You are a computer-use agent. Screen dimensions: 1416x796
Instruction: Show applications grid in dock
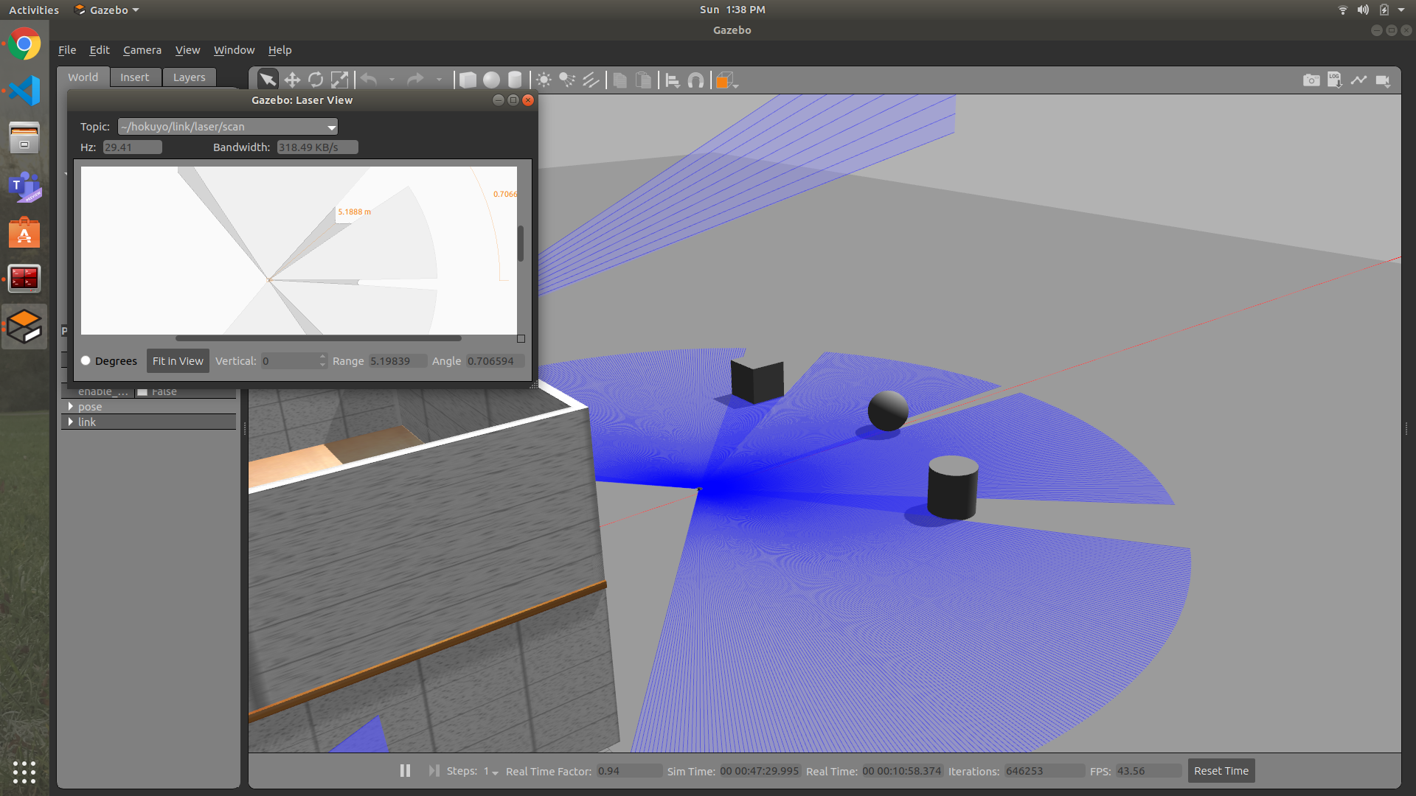point(24,772)
